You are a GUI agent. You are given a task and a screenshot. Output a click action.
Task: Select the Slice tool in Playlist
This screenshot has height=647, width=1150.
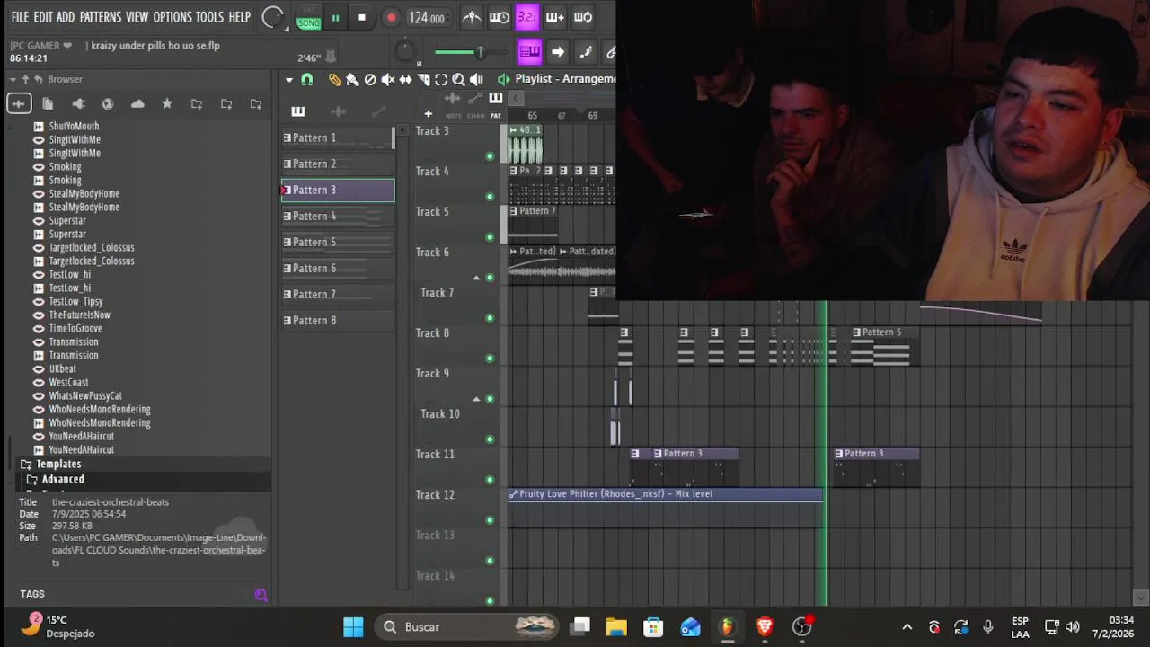pyautogui.click(x=423, y=80)
